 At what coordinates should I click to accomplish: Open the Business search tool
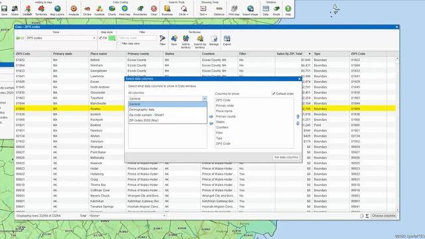point(167,11)
